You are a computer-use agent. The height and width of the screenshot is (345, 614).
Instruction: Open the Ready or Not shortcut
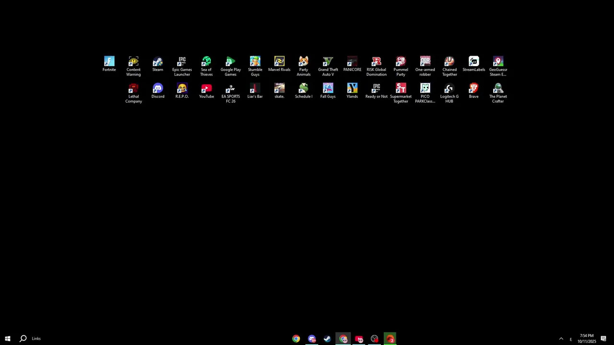[377, 91]
